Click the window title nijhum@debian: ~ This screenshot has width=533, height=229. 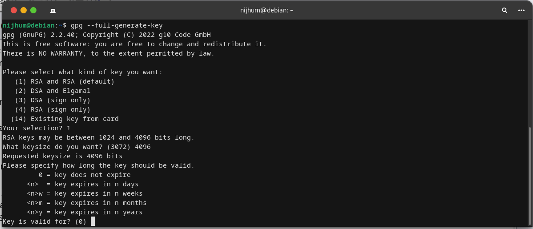coord(266,10)
